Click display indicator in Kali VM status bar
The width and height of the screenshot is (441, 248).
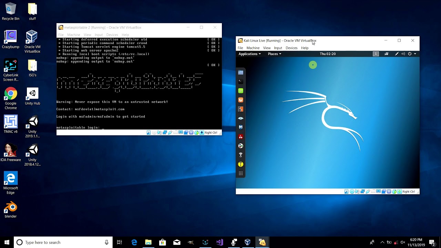click(x=378, y=192)
